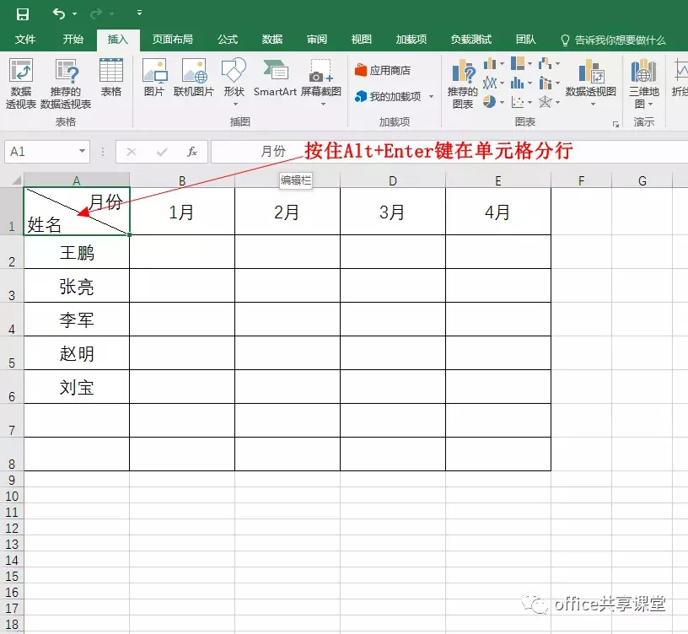Viewport: 688px width, 634px height.
Task: Click the Save icon in quick access toolbar
Action: point(23,13)
